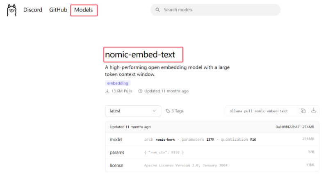Click the pulls download icon

coord(107,91)
